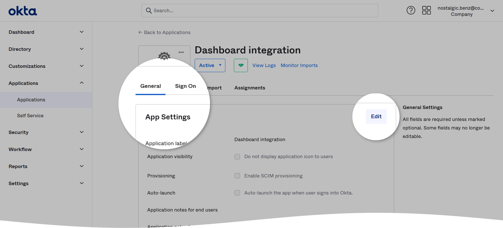503x228 pixels.
Task: Click the search magnifier icon
Action: 149,11
